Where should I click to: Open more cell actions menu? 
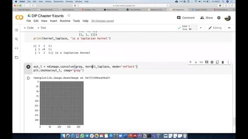pyautogui.click(x=228, y=62)
